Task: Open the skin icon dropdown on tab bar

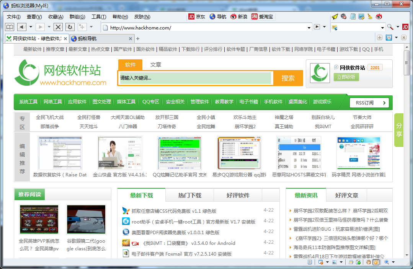Action: [x=396, y=37]
